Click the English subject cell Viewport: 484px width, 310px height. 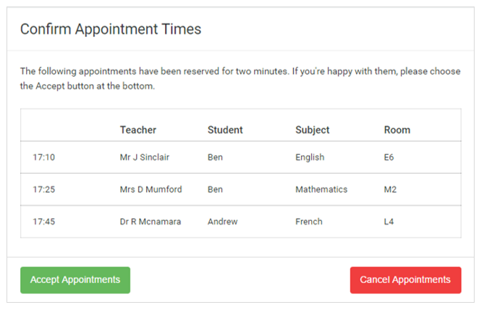pyautogui.click(x=310, y=157)
